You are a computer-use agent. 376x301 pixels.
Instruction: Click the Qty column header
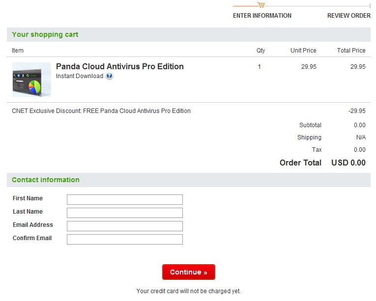click(260, 51)
